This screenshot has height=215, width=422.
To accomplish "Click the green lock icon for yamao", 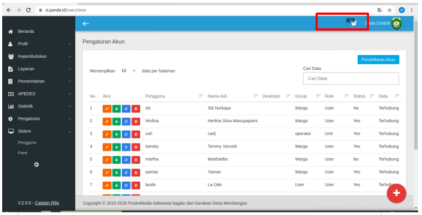I will click(116, 172).
